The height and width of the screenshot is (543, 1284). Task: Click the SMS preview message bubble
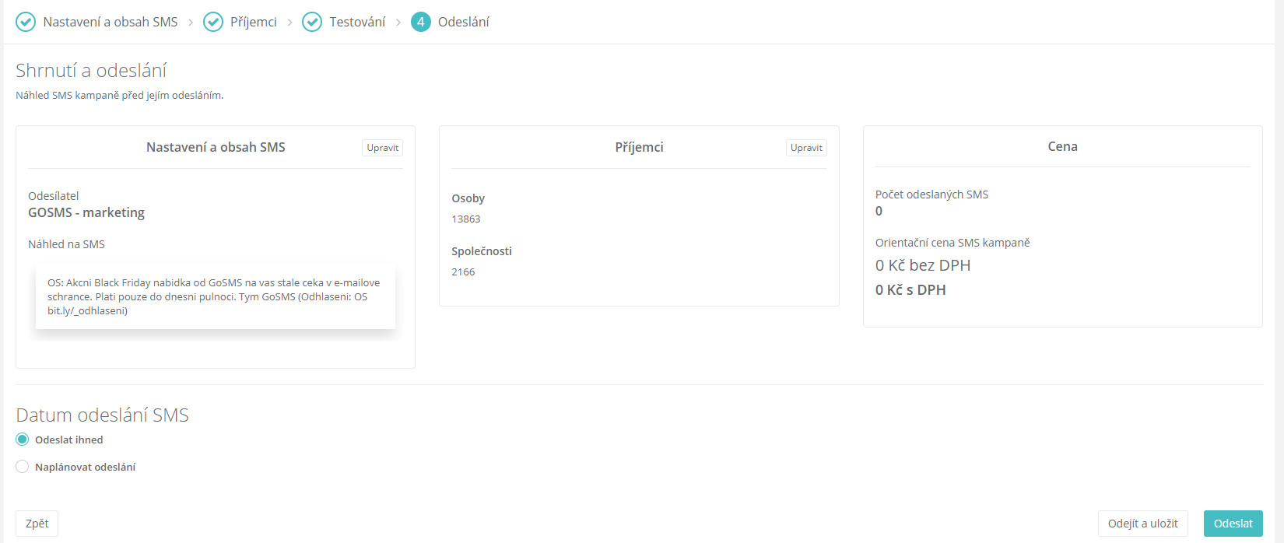[216, 296]
